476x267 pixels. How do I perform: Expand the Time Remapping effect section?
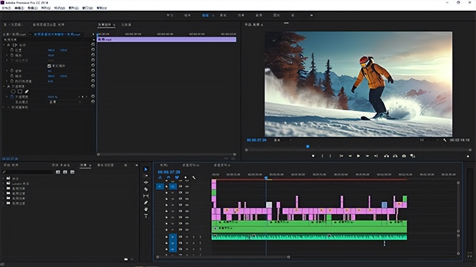(x=4, y=107)
